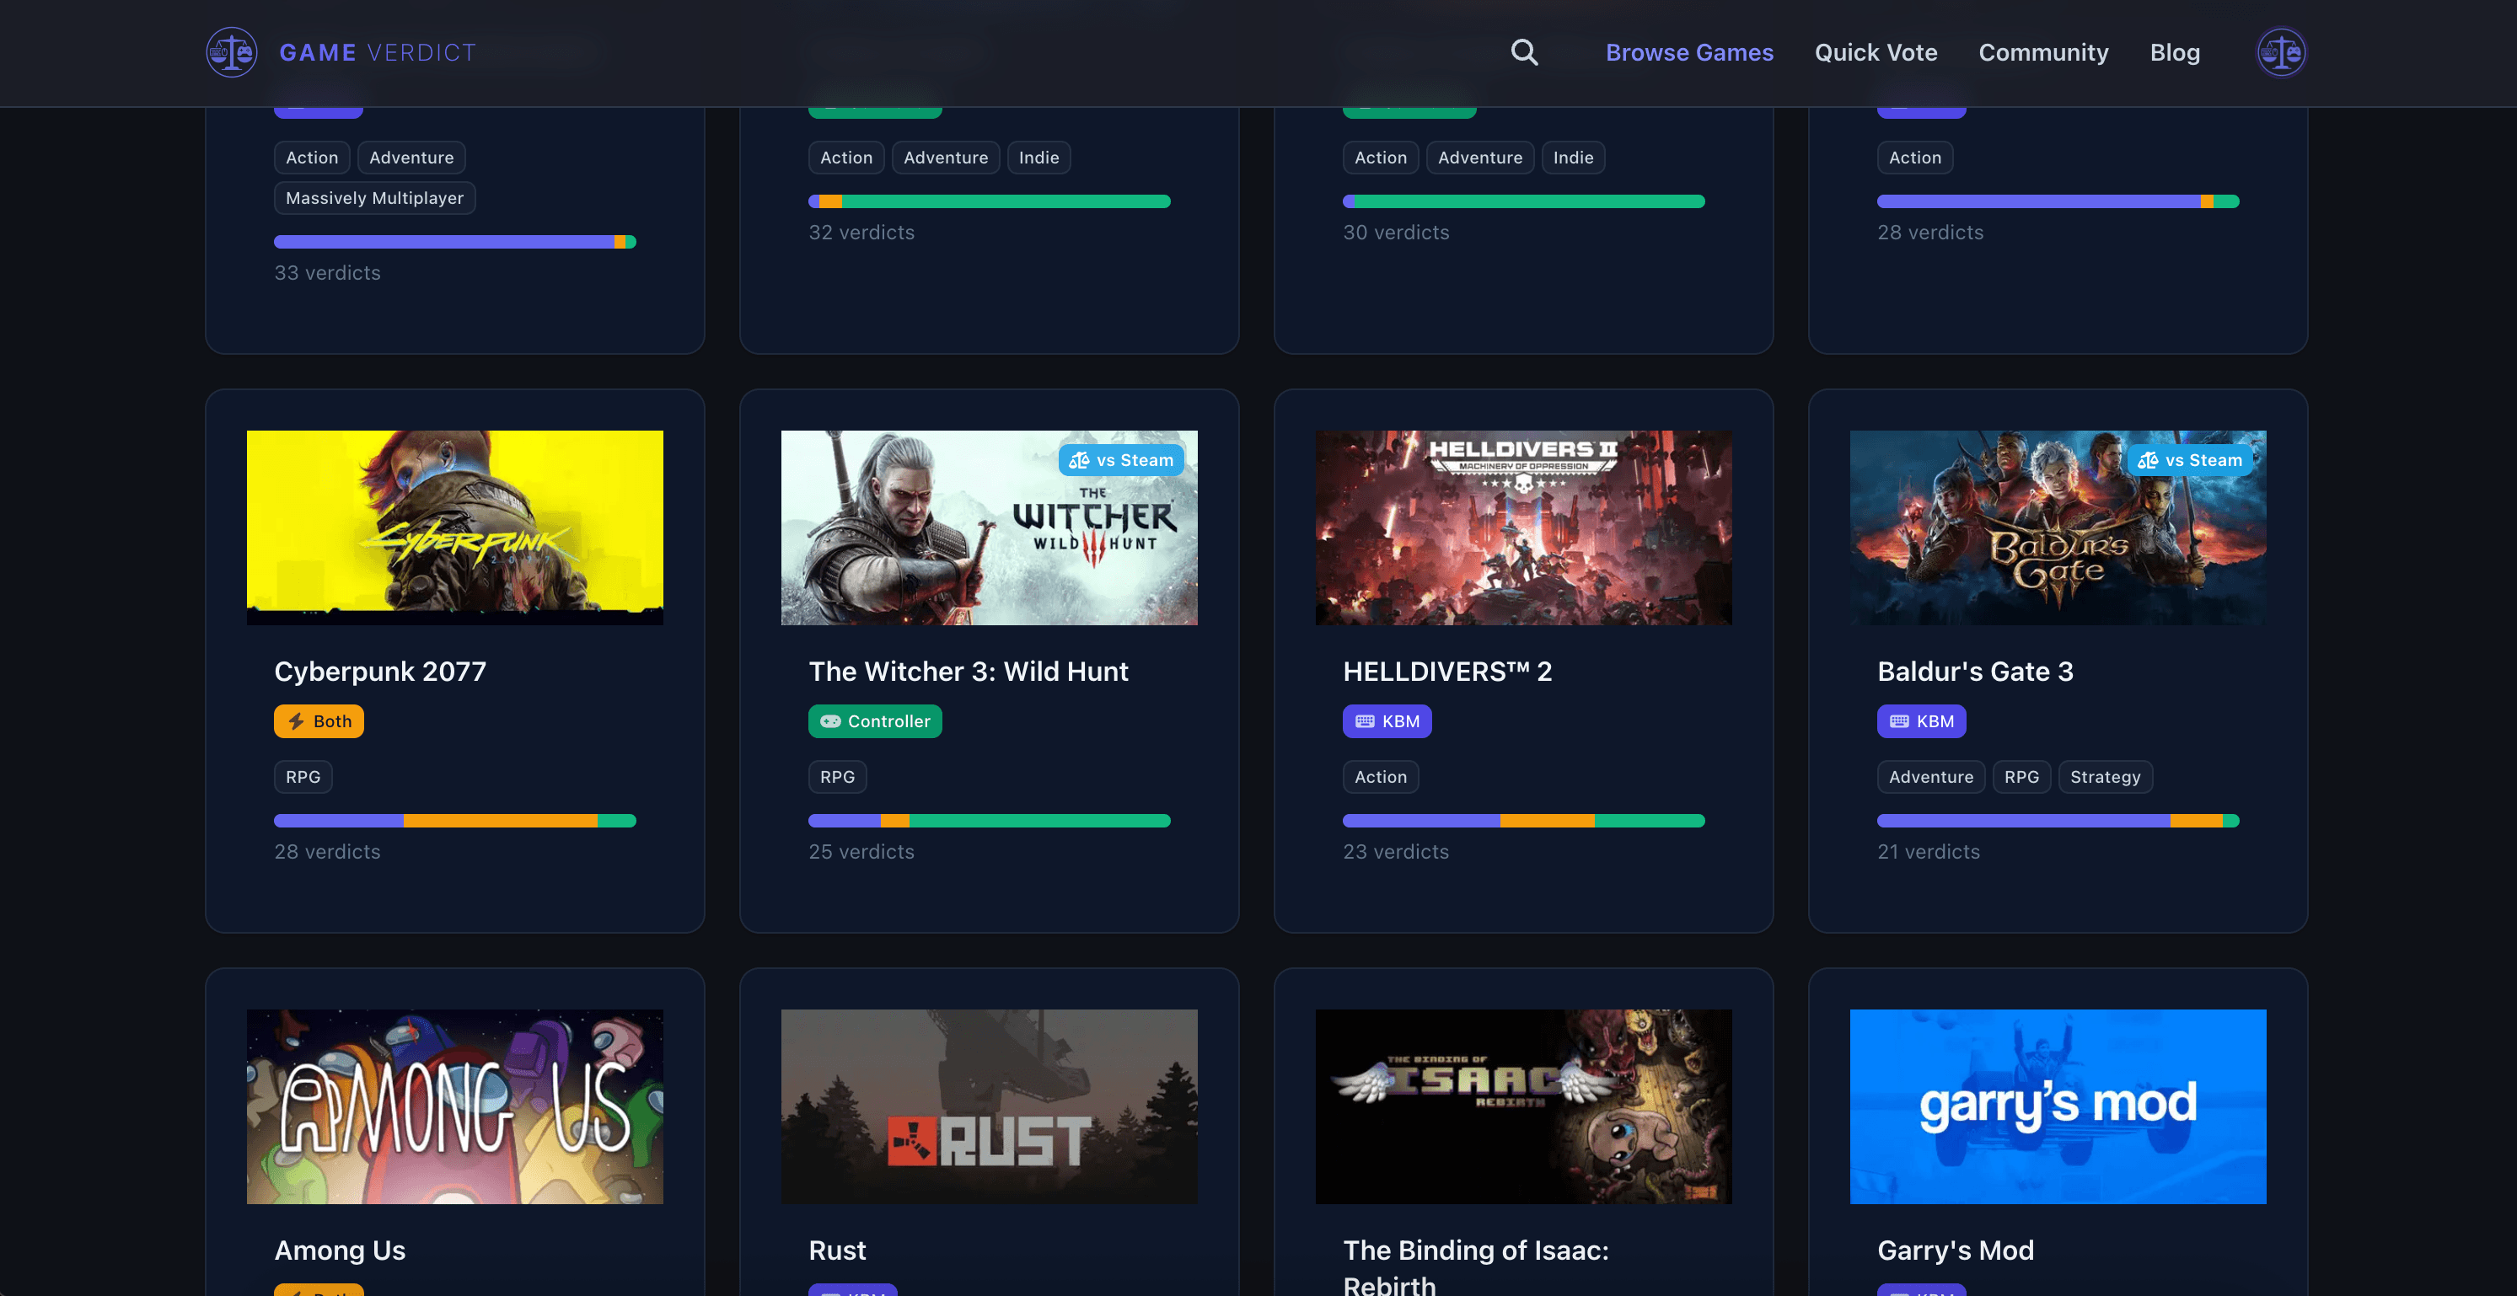Image resolution: width=2517 pixels, height=1296 pixels.
Task: Click the Rust cover image
Action: 989,1106
